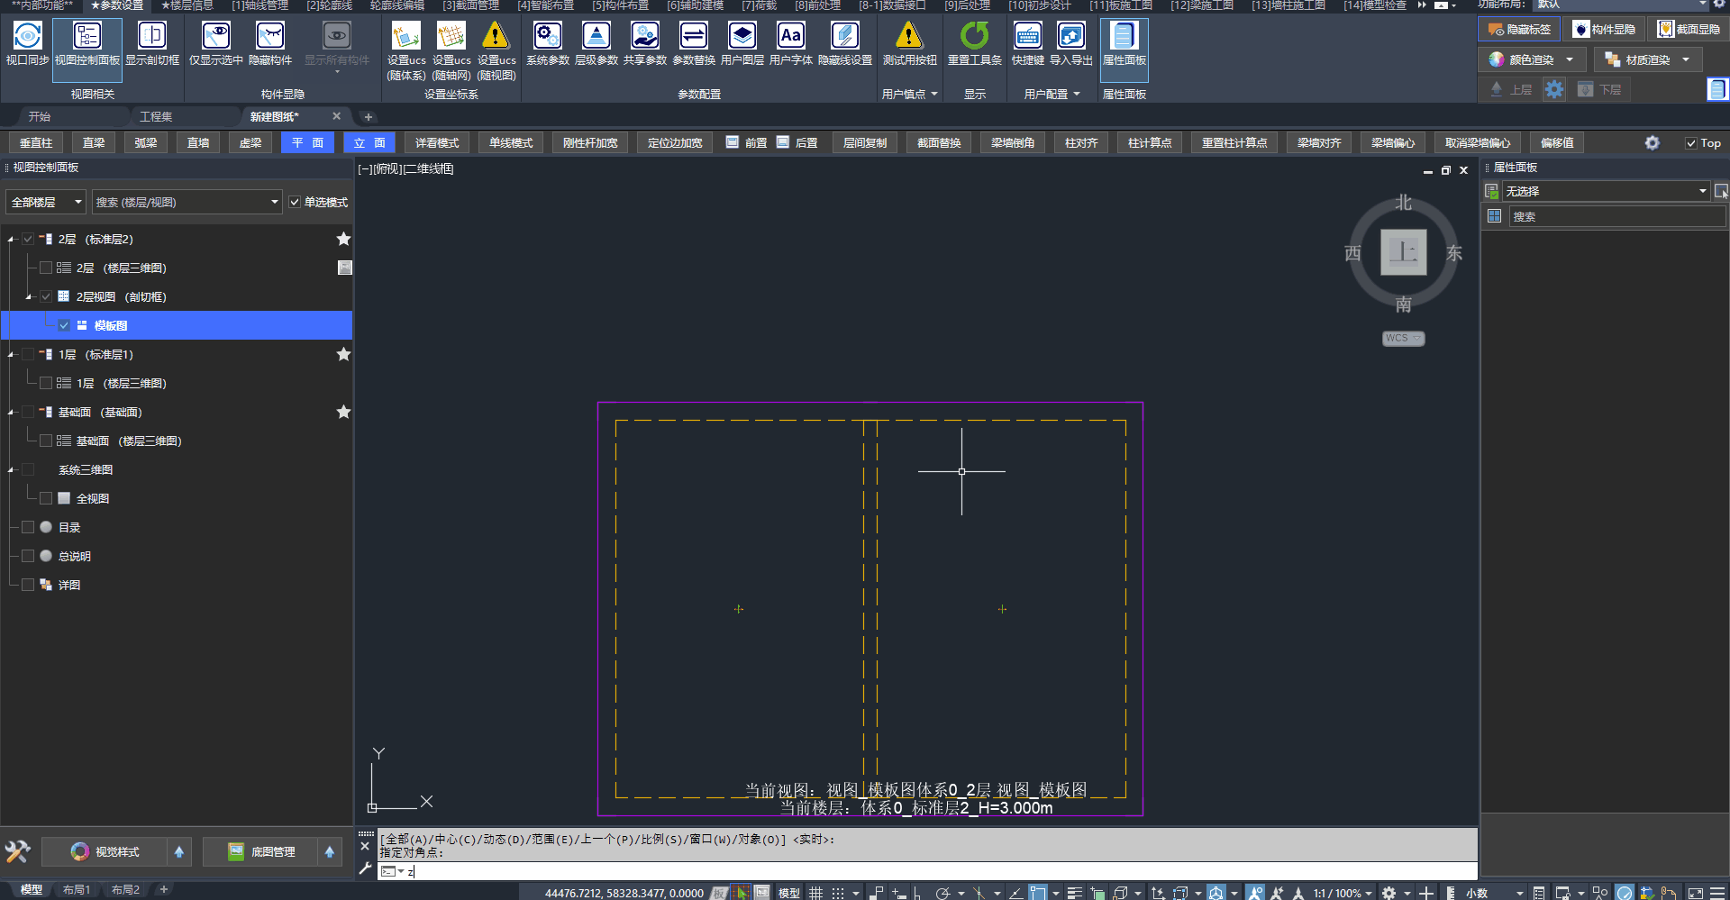The height and width of the screenshot is (900, 1730).
Task: Click the 直梁 button
Action: click(94, 143)
